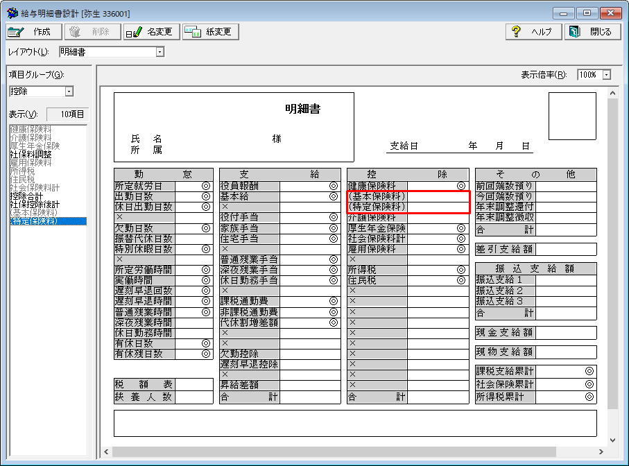Viewport: 629px width, 466px height.
Task: Open ヘルプ (Help) from the toolbar
Action: pos(533,32)
